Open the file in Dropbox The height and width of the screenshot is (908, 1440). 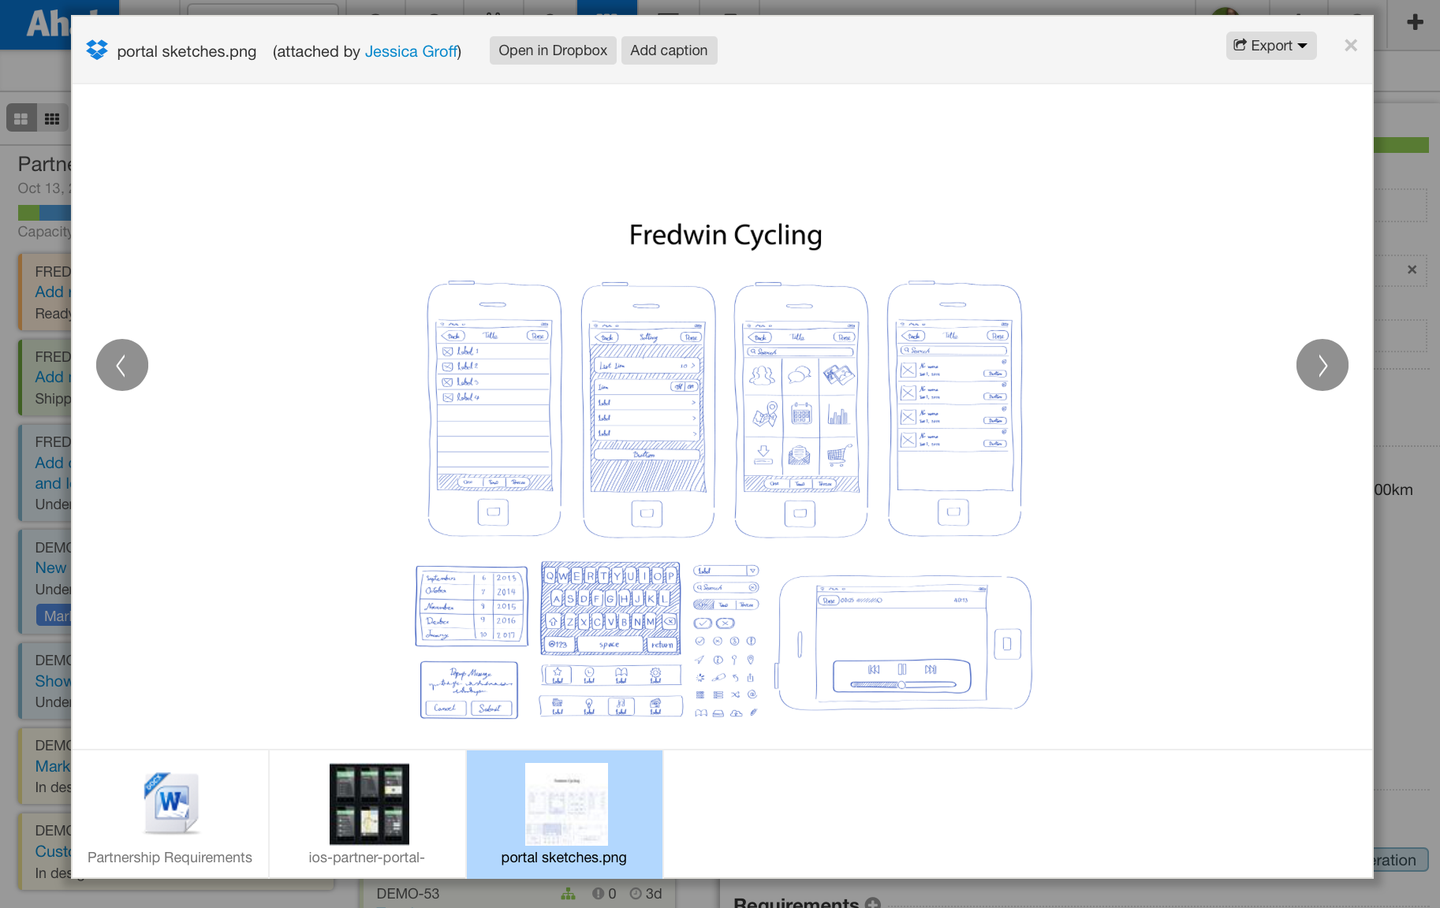click(x=553, y=50)
